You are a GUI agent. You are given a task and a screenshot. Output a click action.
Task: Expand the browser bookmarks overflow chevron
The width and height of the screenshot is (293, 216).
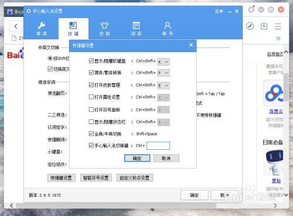(278, 38)
